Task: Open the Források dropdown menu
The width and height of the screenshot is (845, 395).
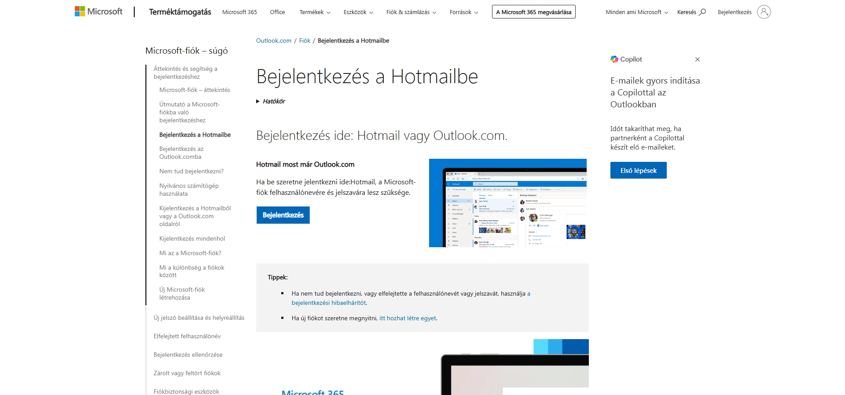Action: (464, 12)
